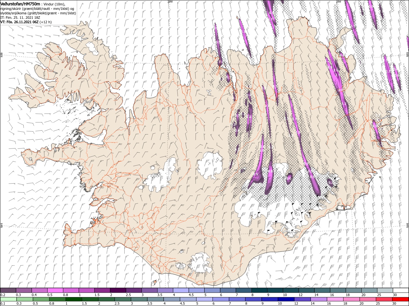Pick the dark teal 8–9 top legend swatch
The height and width of the screenshot is (306, 409).
pyautogui.click(x=259, y=290)
